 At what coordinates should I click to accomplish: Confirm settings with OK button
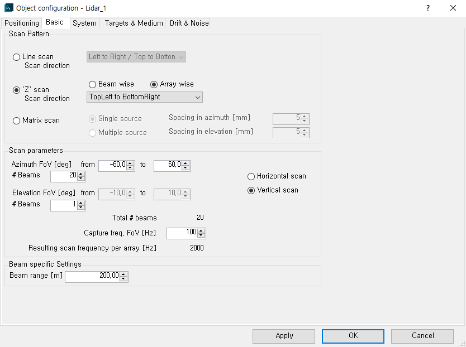click(x=353, y=336)
